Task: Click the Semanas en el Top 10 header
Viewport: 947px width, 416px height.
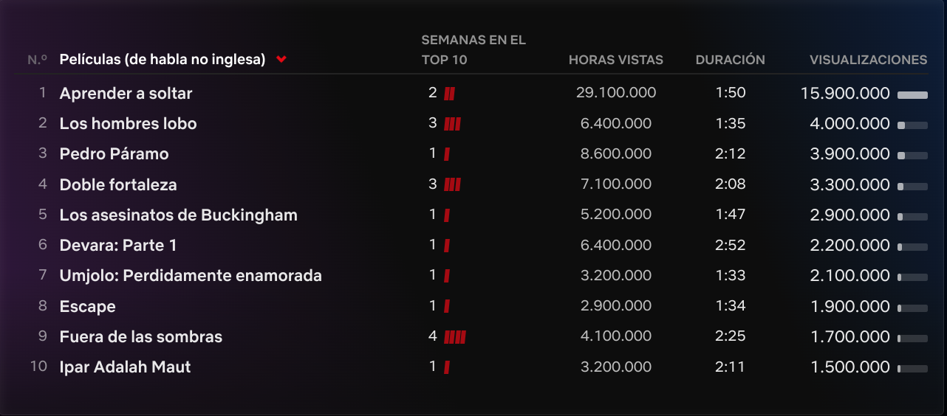Action: (x=473, y=49)
